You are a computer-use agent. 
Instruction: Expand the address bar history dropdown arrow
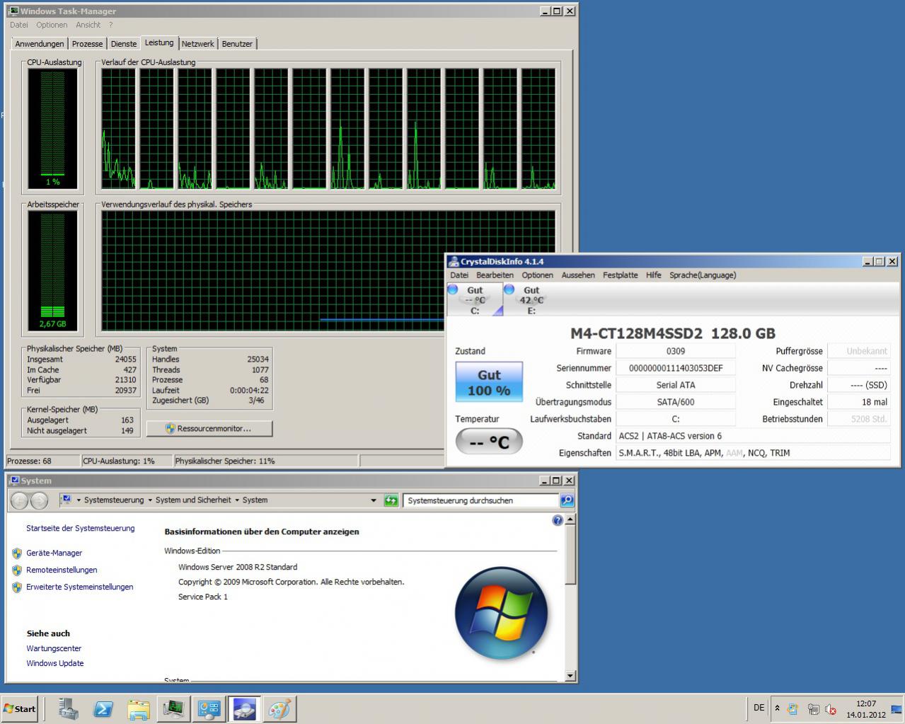(x=374, y=500)
